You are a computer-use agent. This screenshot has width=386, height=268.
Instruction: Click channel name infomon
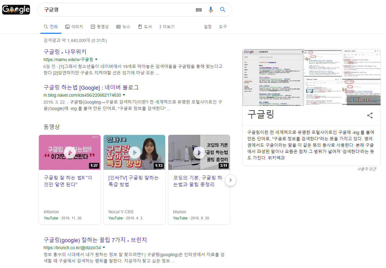pyautogui.click(x=51, y=212)
